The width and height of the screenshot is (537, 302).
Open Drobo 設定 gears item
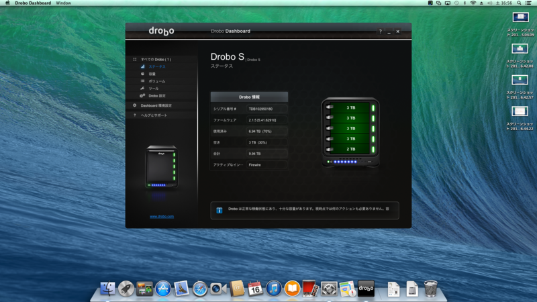(x=156, y=96)
